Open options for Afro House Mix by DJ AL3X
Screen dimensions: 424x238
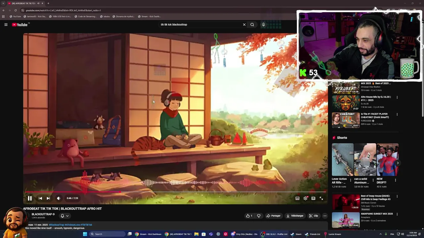397,97
